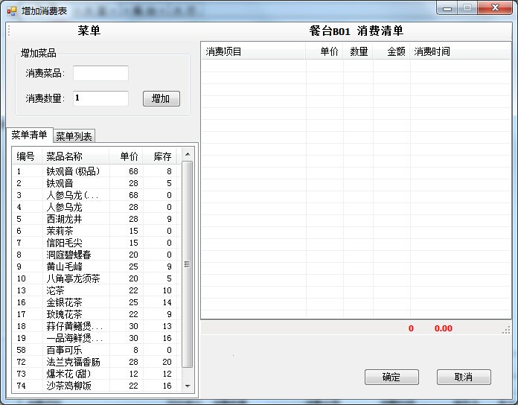Click the 单价 header in menu list
This screenshot has width=518, height=405.
click(126, 156)
